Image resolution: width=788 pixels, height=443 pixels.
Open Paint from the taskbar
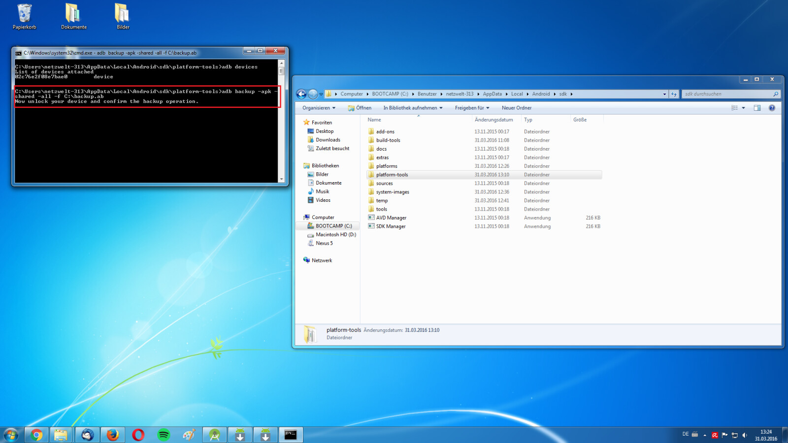pyautogui.click(x=190, y=435)
